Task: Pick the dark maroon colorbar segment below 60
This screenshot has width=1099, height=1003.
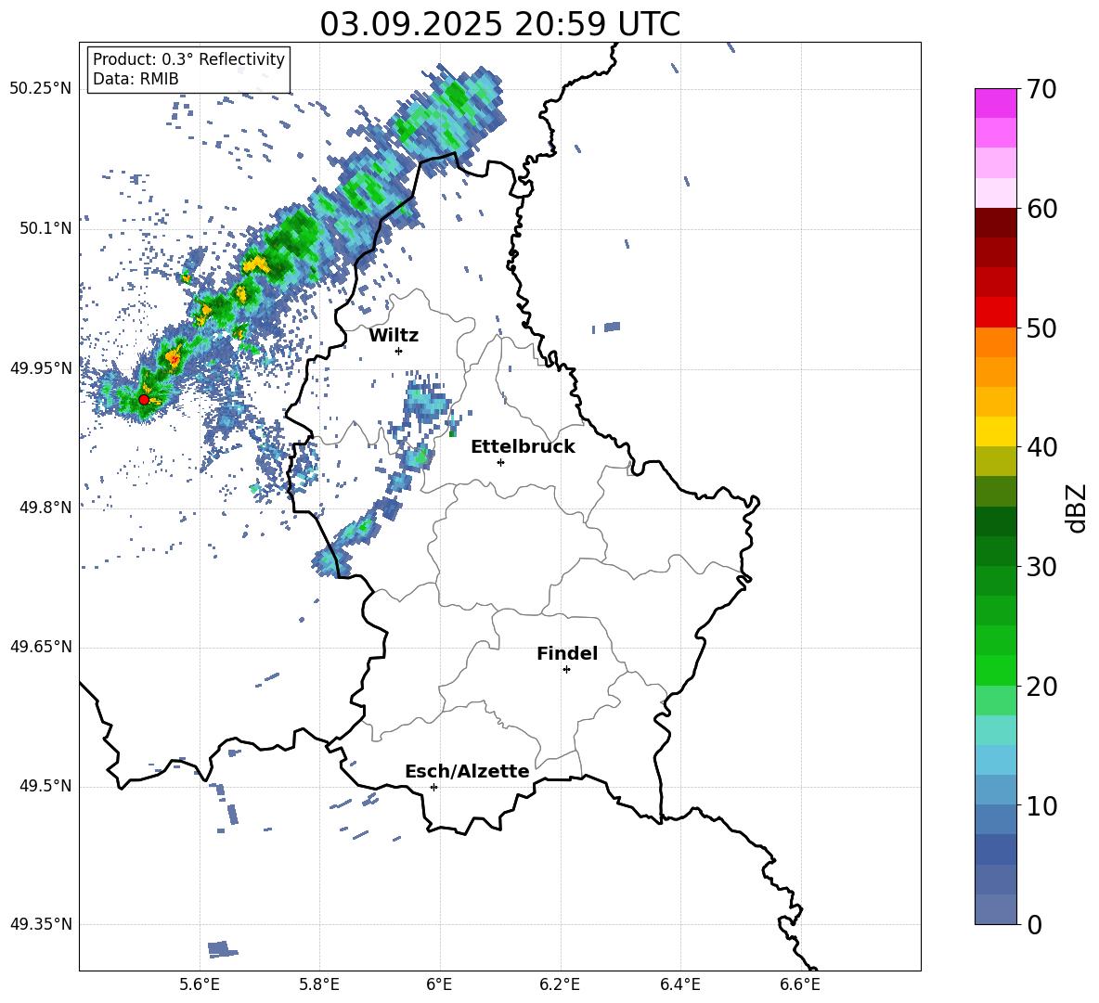Action: coord(995,223)
